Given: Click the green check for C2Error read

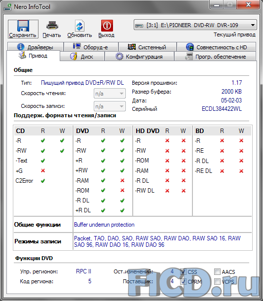Looking at the screenshot, I should [x=43, y=181].
